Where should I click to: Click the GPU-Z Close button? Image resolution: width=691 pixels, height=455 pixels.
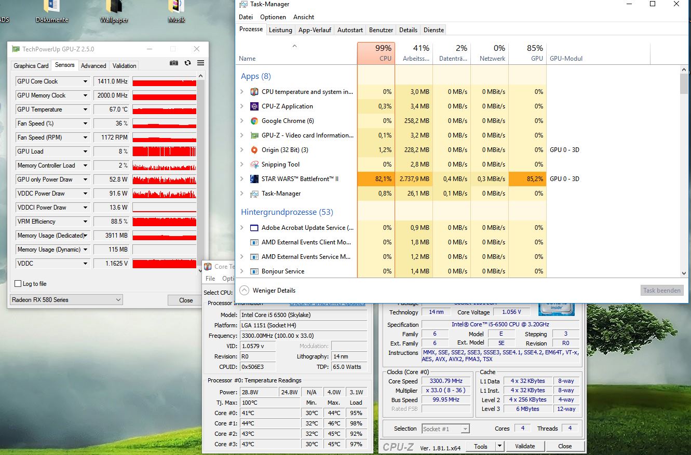186,300
